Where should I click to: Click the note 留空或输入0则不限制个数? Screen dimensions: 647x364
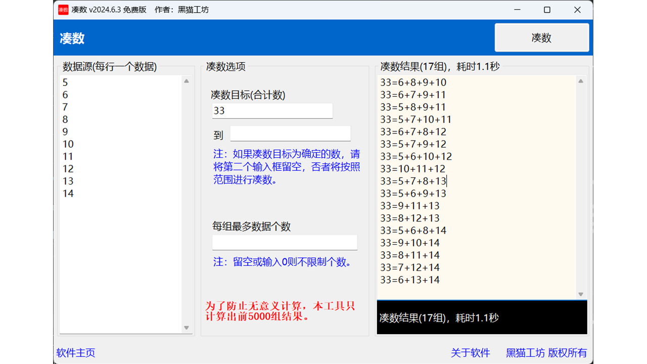(x=282, y=262)
